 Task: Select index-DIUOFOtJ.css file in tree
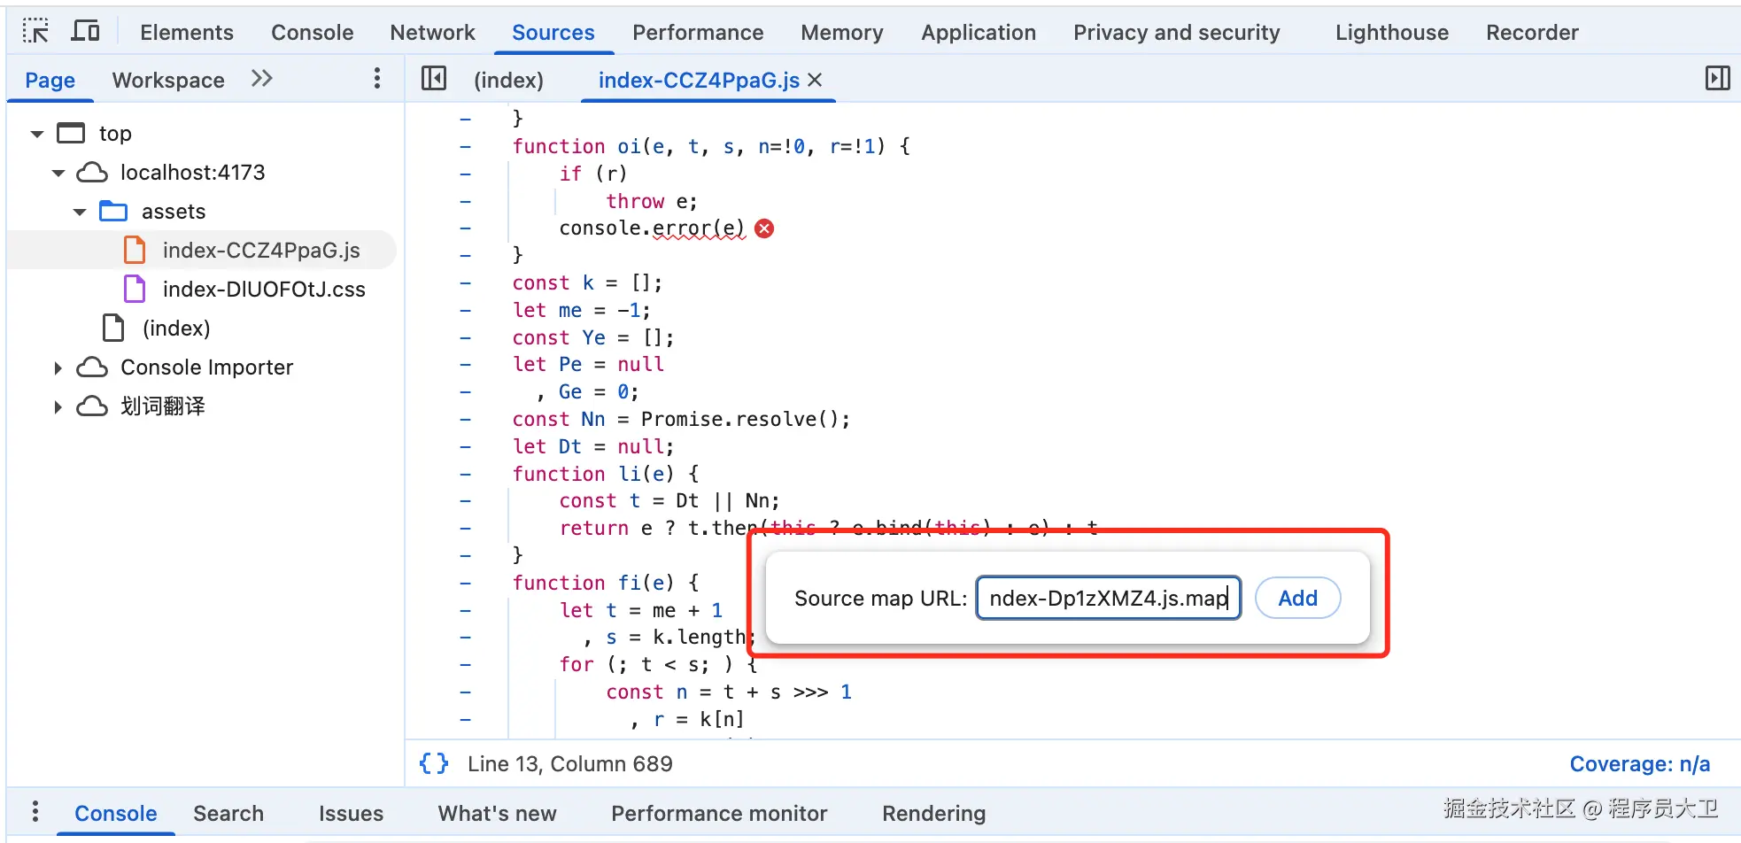263,290
